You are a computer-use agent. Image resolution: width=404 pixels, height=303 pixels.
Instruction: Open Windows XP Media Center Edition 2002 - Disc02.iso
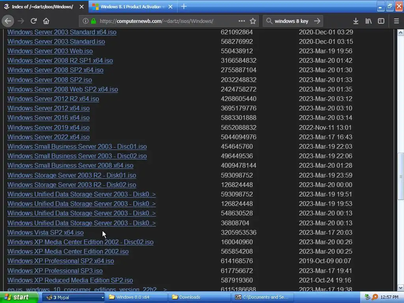[80, 242]
